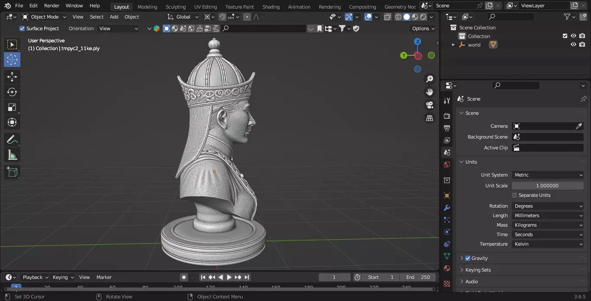
Task: Toggle Surface Project checkbox
Action: [22, 29]
